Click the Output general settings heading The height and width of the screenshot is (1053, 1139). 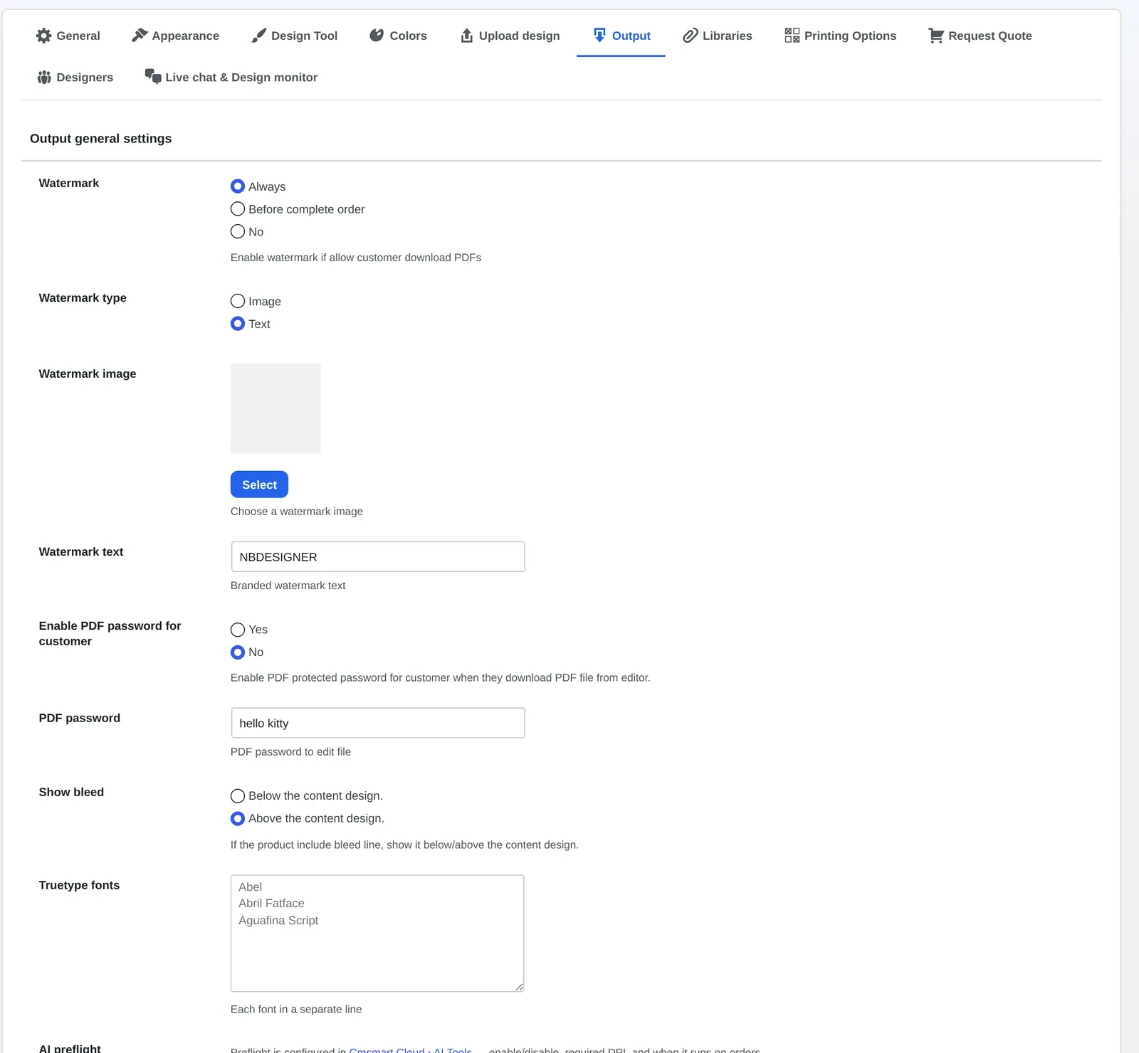point(100,139)
